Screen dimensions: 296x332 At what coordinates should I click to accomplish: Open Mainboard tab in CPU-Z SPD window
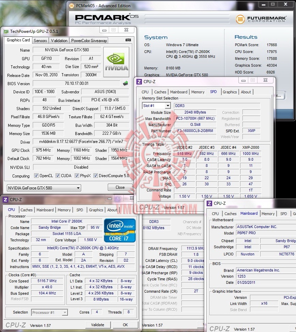point(179,92)
